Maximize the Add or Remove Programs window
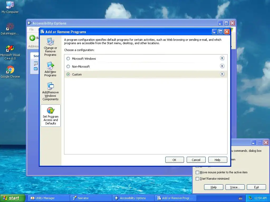Image resolution: width=270 pixels, height=202 pixels. point(221,32)
